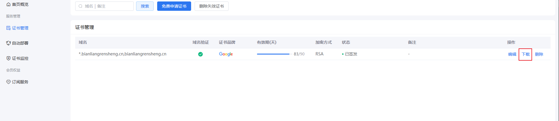Image resolution: width=559 pixels, height=121 pixels.
Task: Select the bianliangrensheng.cn domain text
Action: click(x=122, y=54)
